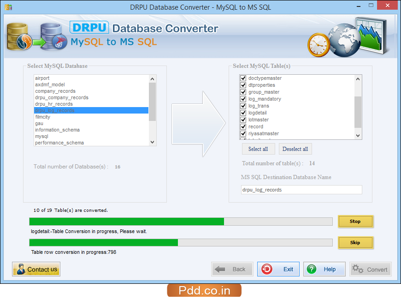Click the DRPU logo badge
401x300 pixels.
click(89, 27)
